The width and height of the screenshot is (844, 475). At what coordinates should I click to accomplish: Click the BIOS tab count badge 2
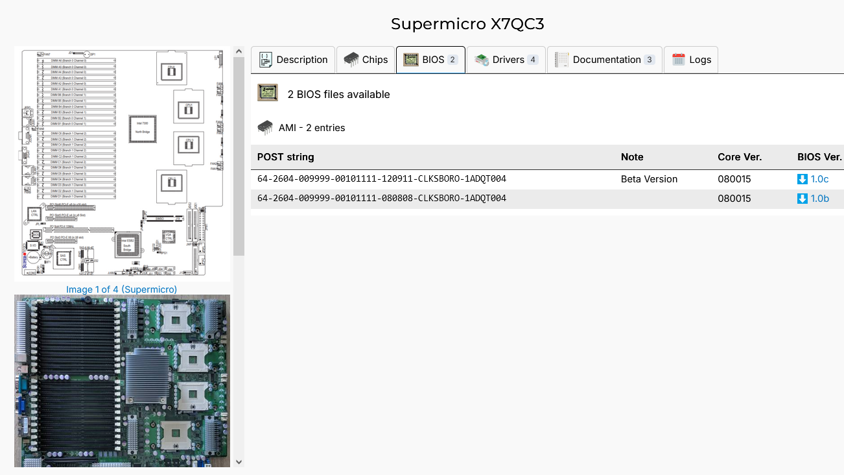452,60
